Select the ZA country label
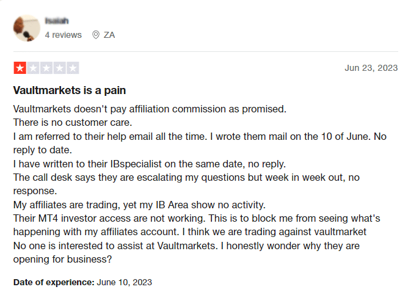This screenshot has height=295, width=408. (x=109, y=35)
